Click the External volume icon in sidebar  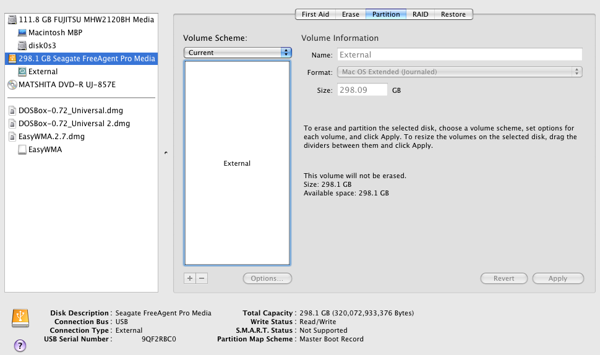[x=22, y=72]
